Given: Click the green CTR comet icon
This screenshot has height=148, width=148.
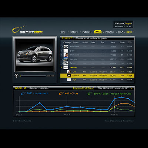Looking at the screenshot, I should click(x=90, y=94).
